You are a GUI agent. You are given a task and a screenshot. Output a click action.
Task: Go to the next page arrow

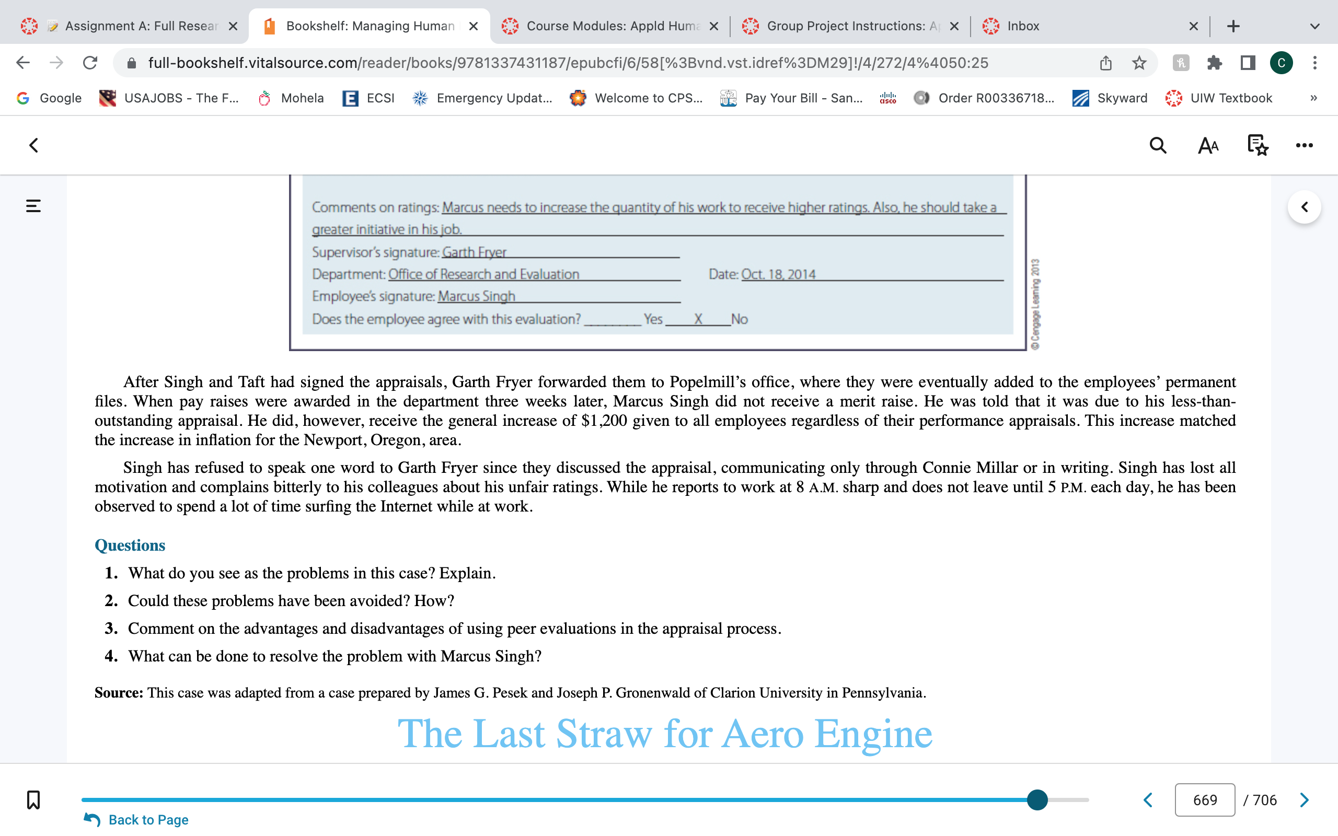(x=1304, y=799)
